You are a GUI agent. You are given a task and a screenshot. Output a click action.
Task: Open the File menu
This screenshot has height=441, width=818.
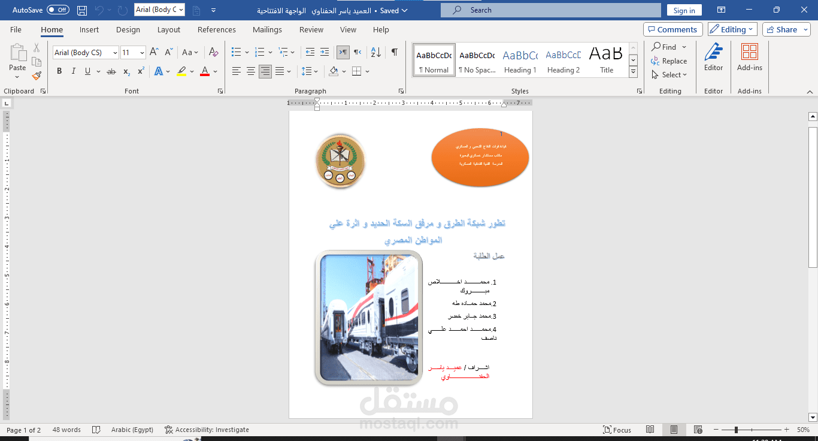click(x=16, y=29)
